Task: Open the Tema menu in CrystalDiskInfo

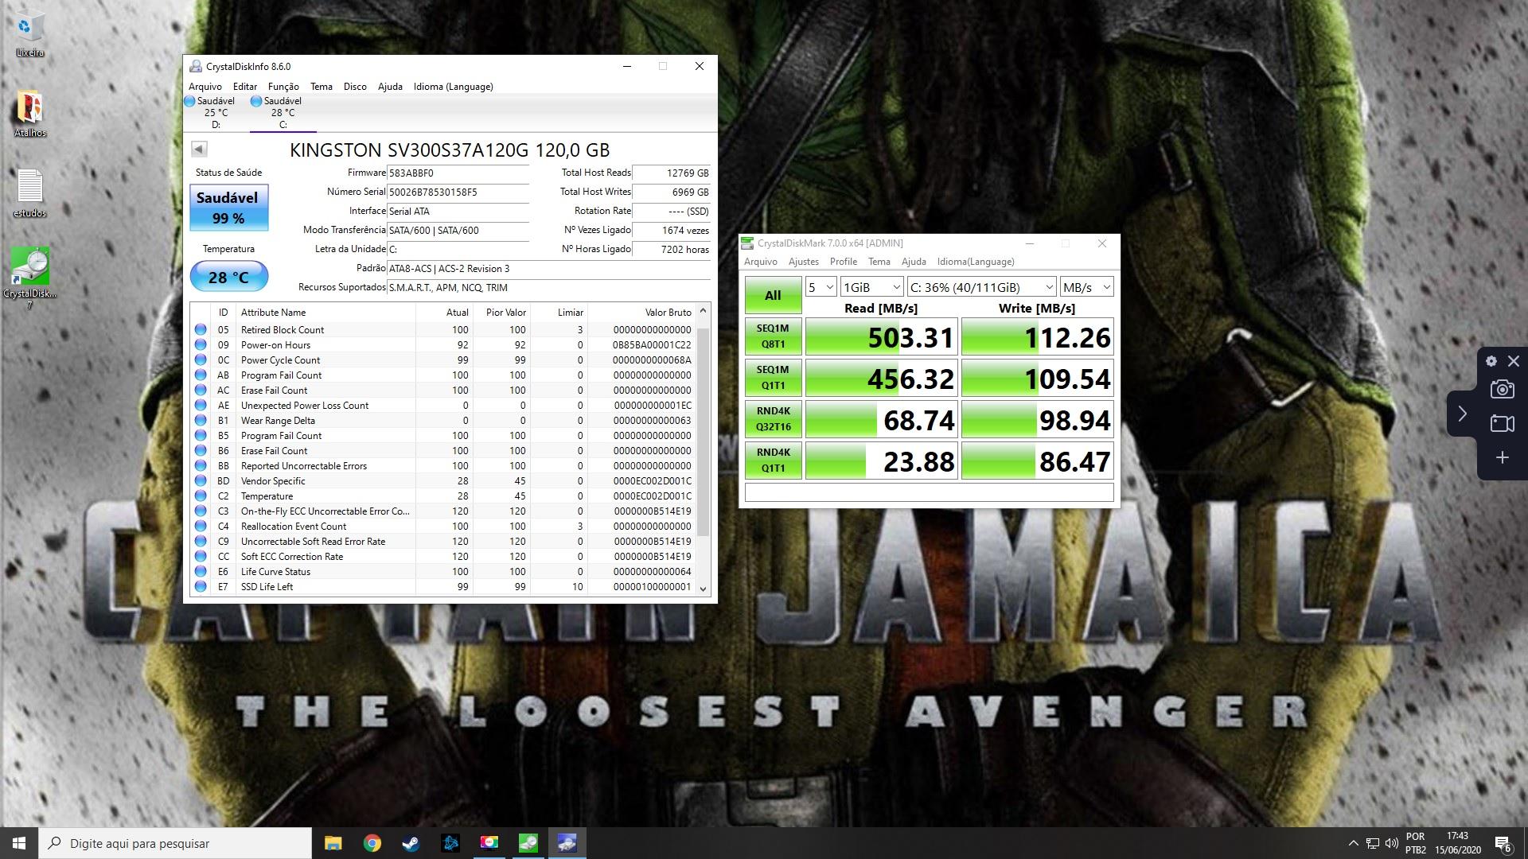Action: pyautogui.click(x=322, y=87)
